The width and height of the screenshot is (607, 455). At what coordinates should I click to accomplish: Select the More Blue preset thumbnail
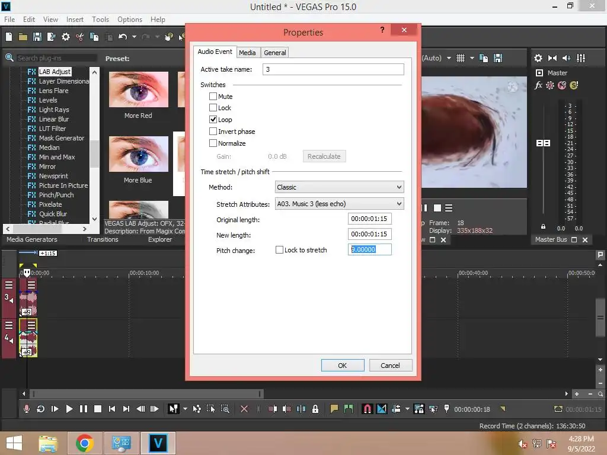coord(139,154)
